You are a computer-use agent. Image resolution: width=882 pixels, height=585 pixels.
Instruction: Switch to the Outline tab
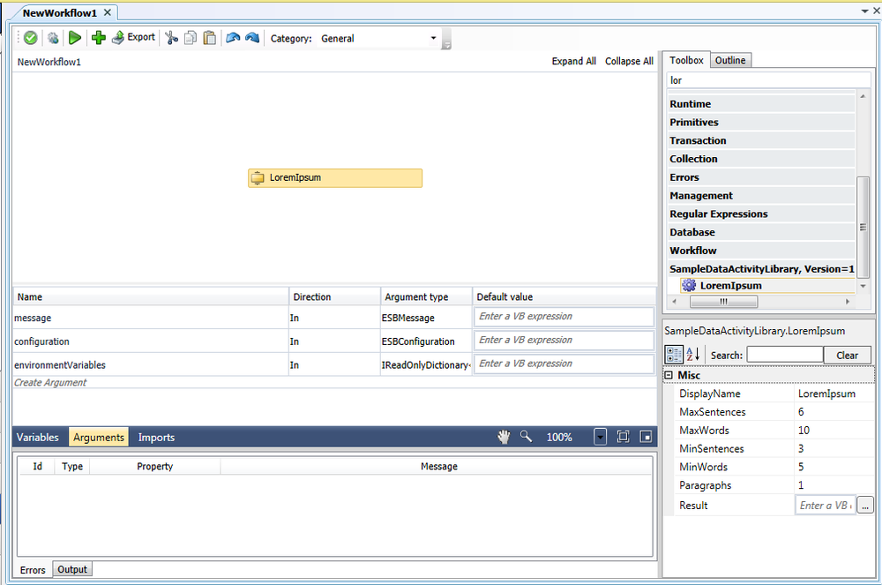tap(730, 60)
